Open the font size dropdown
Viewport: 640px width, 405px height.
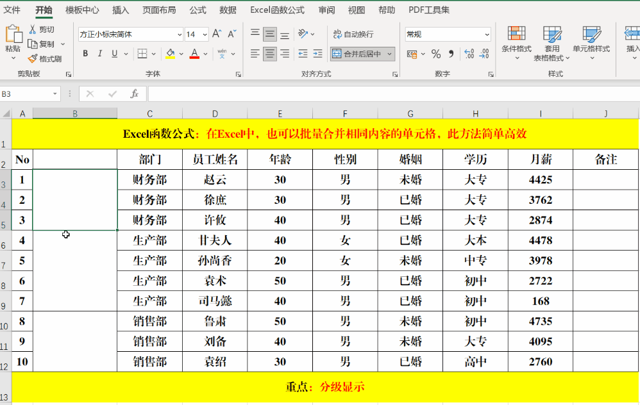[x=205, y=35]
